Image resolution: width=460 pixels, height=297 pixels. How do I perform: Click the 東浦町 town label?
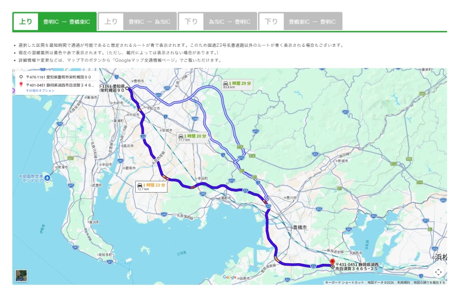(x=119, y=121)
